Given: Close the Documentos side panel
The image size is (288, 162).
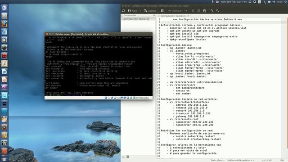Looking at the screenshot, I should pyautogui.click(x=154, y=15).
